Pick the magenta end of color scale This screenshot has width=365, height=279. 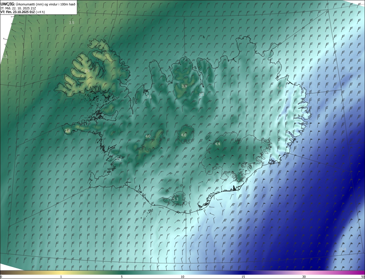click(x=360, y=272)
